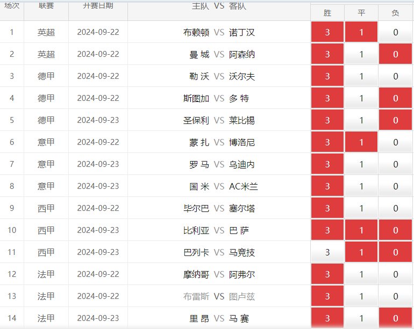The image size is (414, 329).
Task: Click 西甲 league in match 9
Action: [46, 209]
